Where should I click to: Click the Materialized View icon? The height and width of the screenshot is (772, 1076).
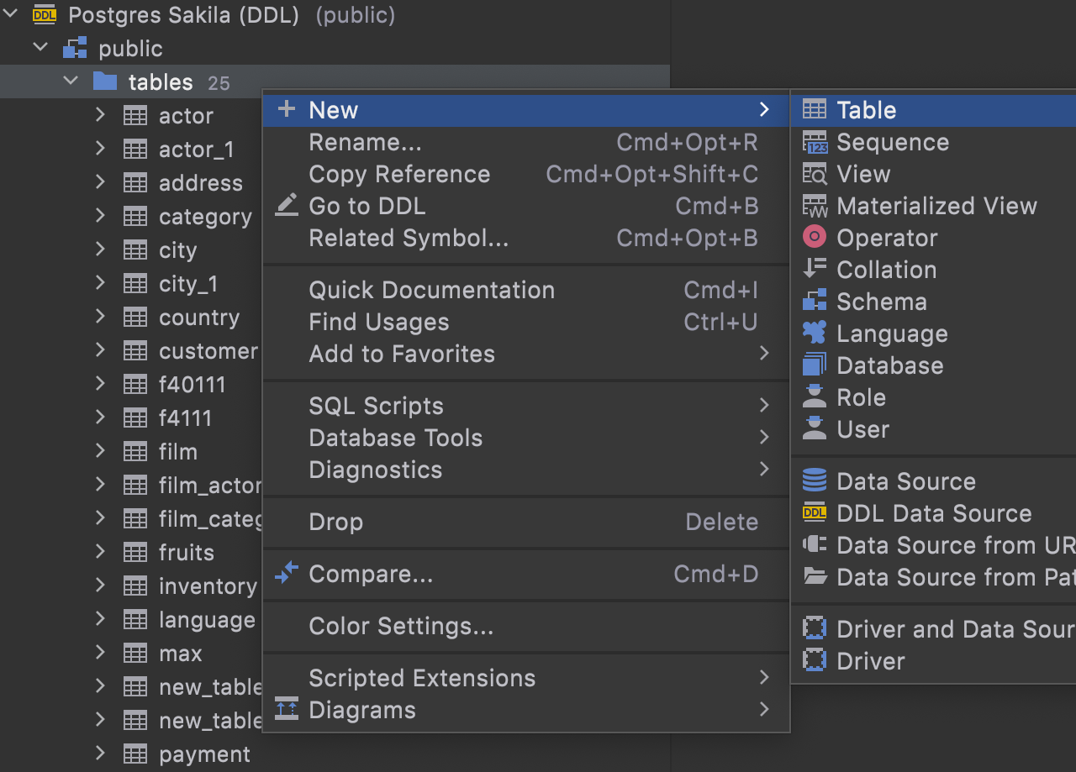coord(815,207)
